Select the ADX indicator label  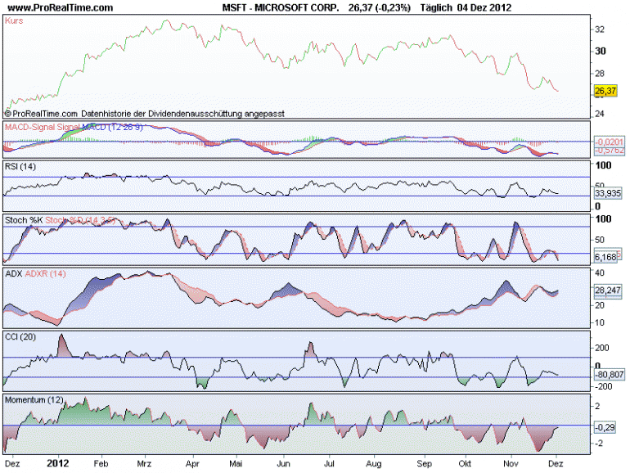pos(14,273)
